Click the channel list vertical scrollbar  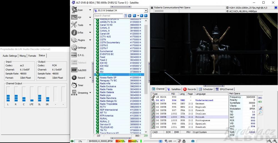(146, 60)
